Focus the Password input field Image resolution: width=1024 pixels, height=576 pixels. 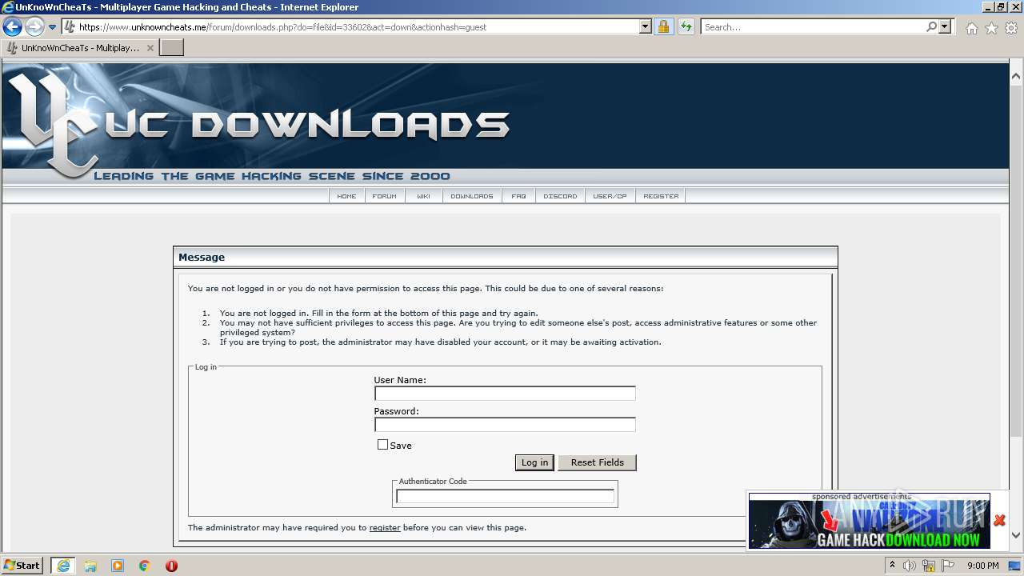[x=505, y=425]
